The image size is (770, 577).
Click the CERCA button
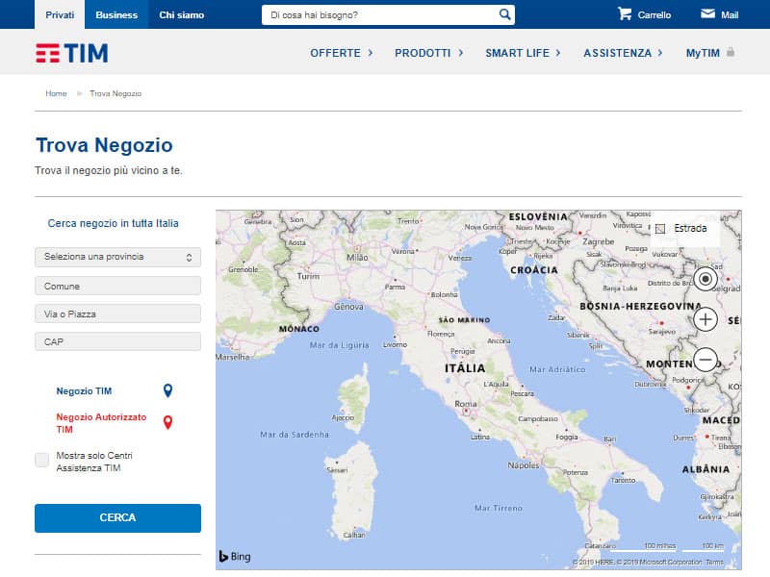[117, 517]
